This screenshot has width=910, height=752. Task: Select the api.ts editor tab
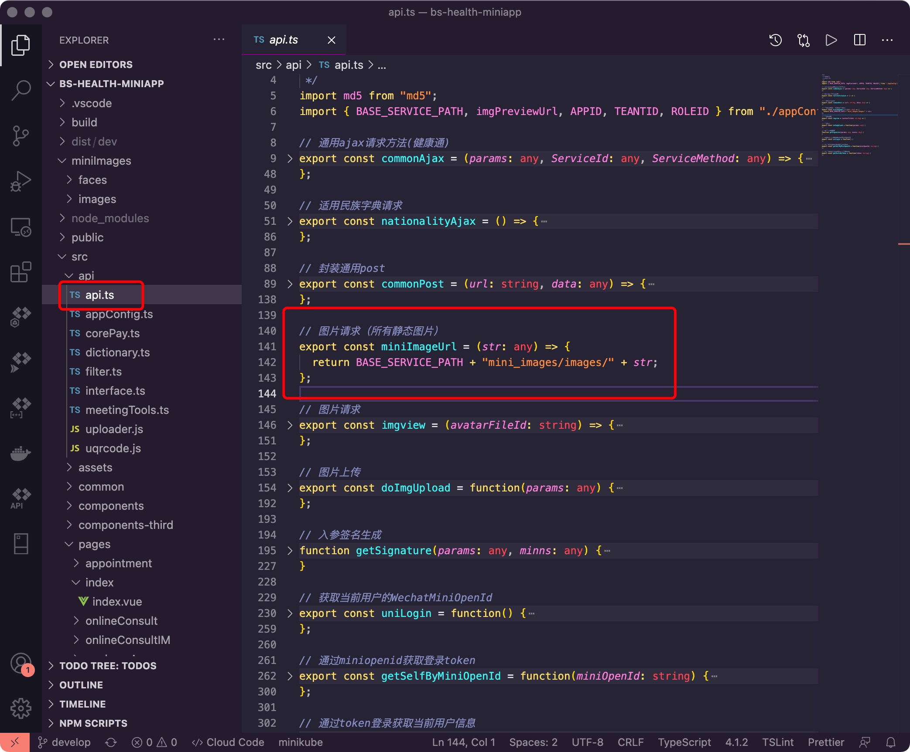[294, 40]
